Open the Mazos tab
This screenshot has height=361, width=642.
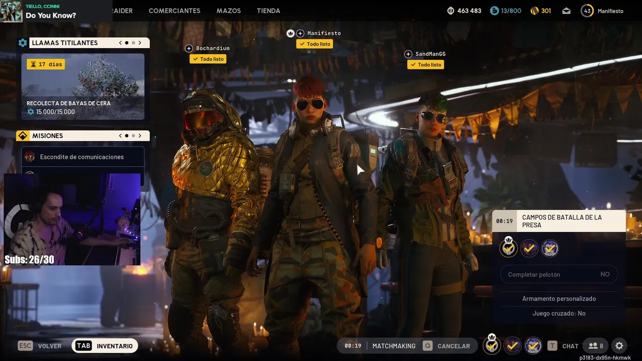tap(229, 11)
